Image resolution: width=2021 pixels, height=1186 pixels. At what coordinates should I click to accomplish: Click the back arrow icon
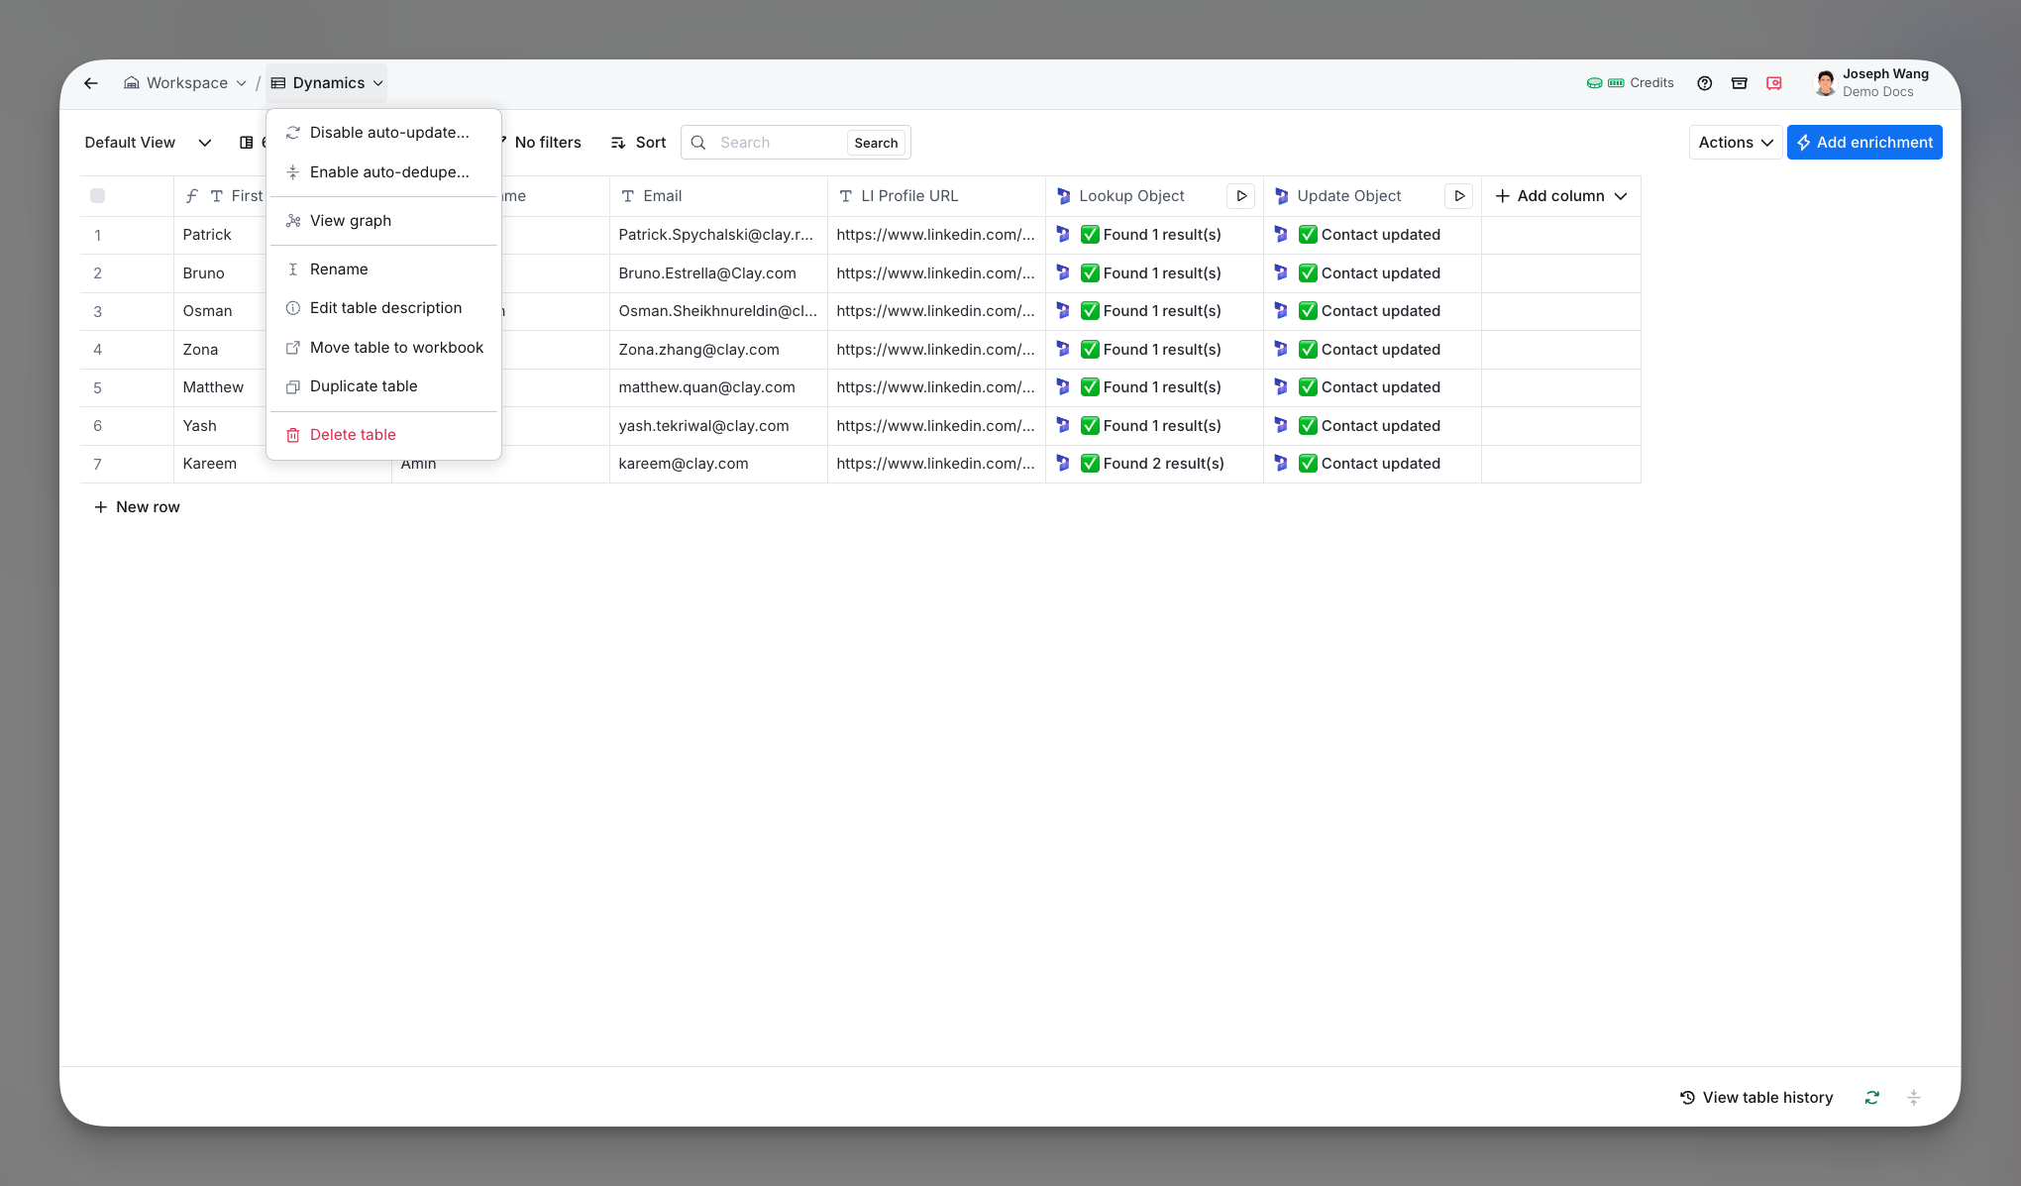pos(91,83)
